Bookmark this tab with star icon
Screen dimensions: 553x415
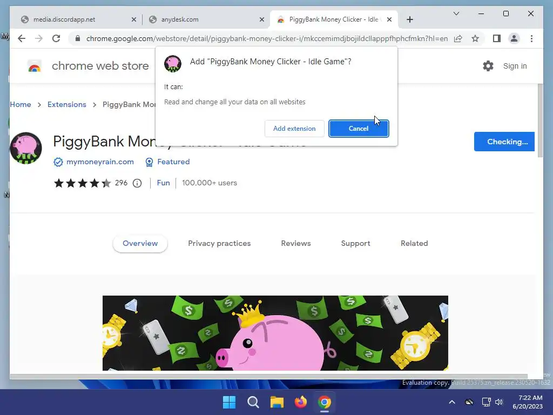tap(475, 38)
